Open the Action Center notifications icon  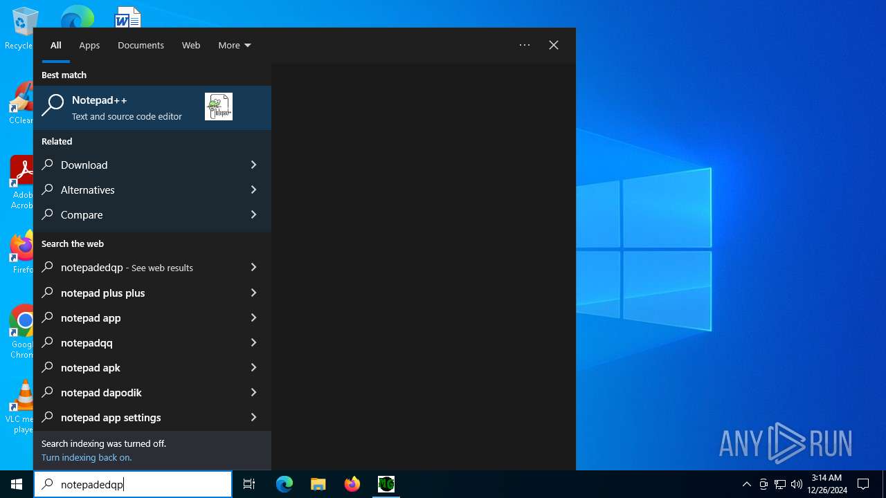click(x=863, y=484)
